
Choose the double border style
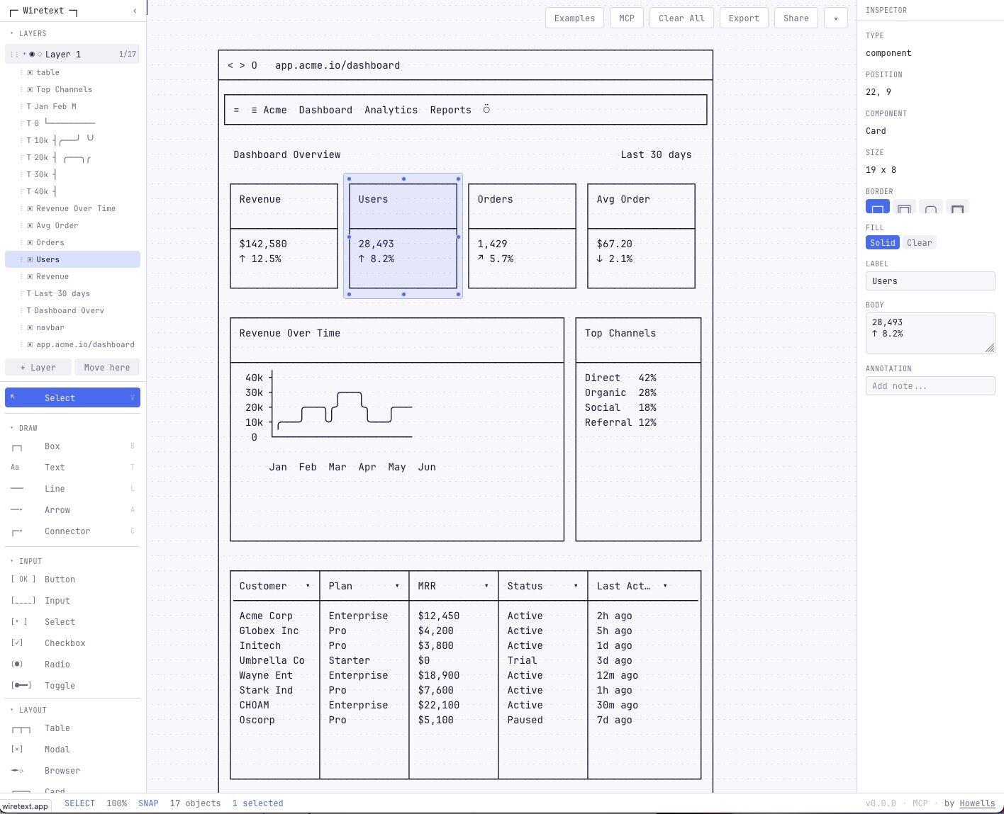click(x=904, y=208)
